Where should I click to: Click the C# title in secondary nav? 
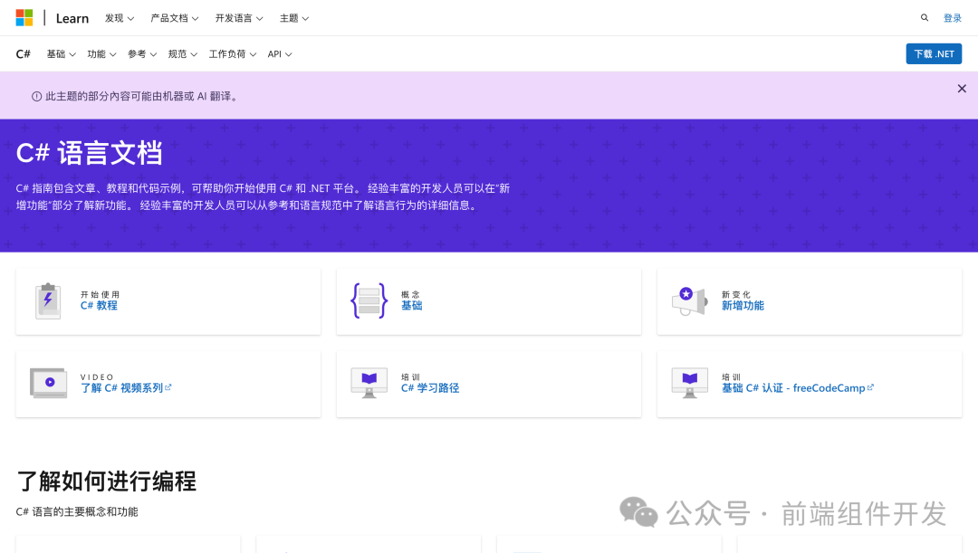tap(23, 54)
